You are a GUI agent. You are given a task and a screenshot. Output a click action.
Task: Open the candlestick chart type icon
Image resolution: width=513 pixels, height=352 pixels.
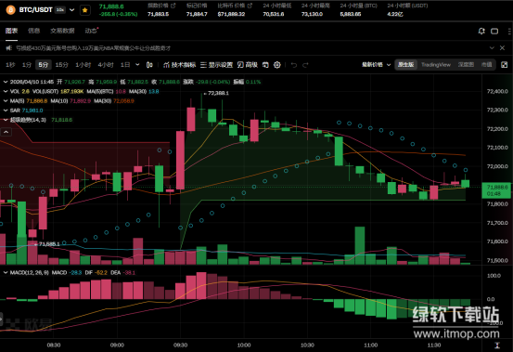[149, 65]
